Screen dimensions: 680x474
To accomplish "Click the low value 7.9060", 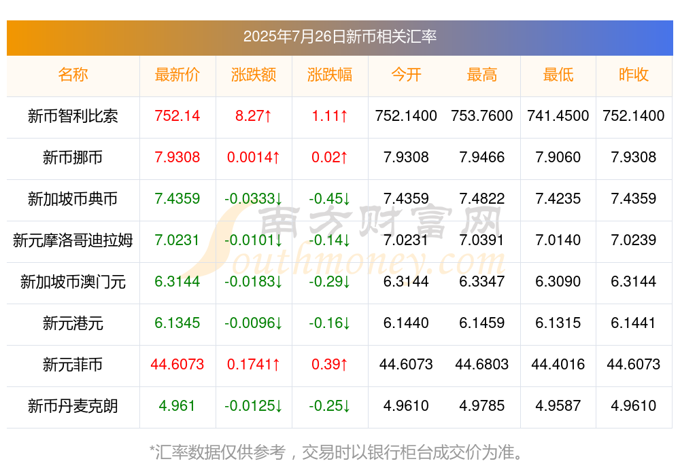I will (558, 158).
